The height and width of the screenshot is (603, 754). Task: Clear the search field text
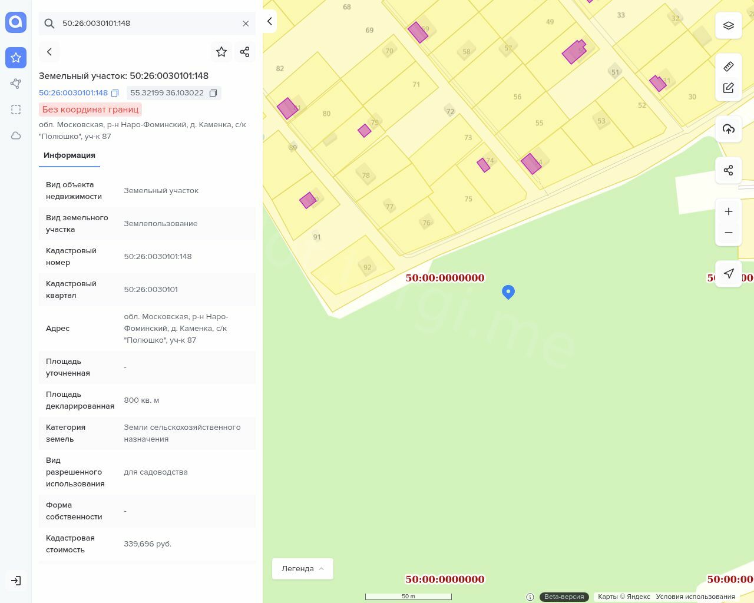click(x=246, y=24)
